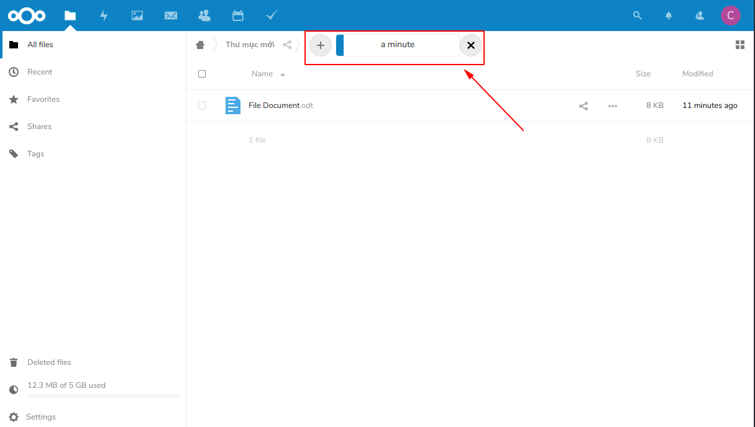Open the Mail envelope app
The image size is (755, 427).
(x=171, y=16)
